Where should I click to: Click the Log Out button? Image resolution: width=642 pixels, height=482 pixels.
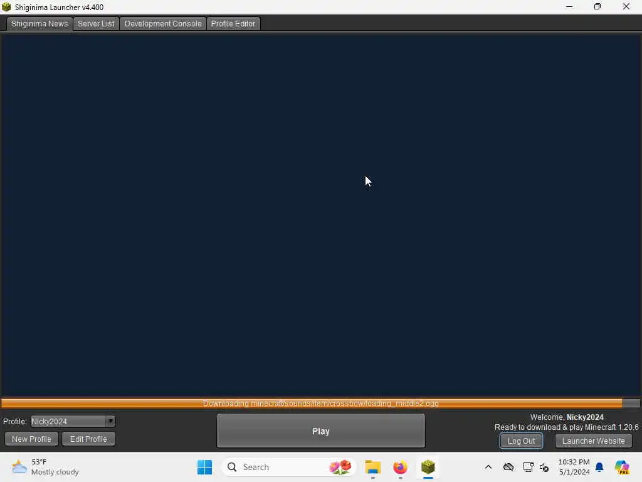521,441
